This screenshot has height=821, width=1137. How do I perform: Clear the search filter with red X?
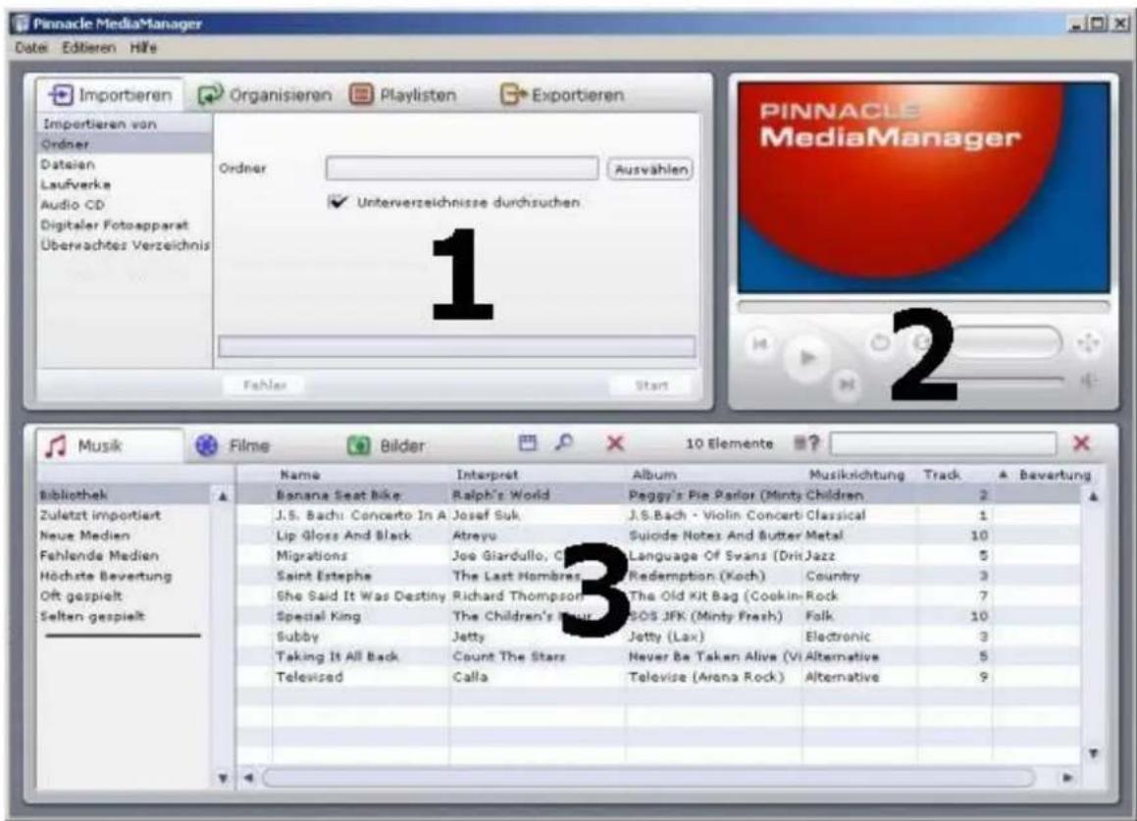click(x=1081, y=443)
